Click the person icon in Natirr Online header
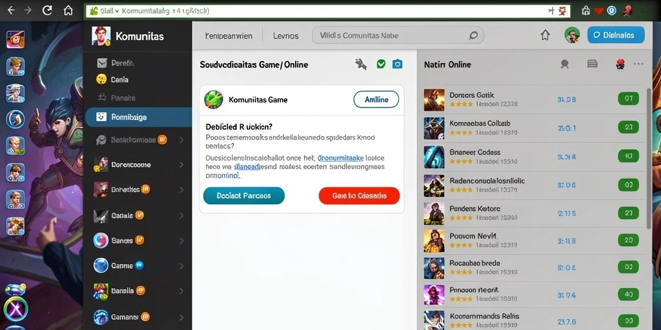 click(x=565, y=64)
